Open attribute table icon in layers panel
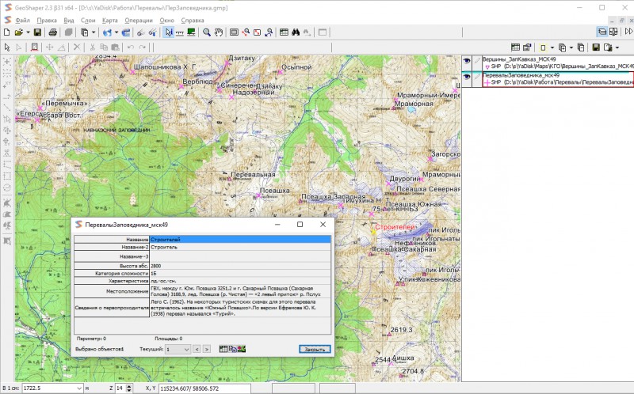The width and height of the screenshot is (634, 394). (515, 47)
